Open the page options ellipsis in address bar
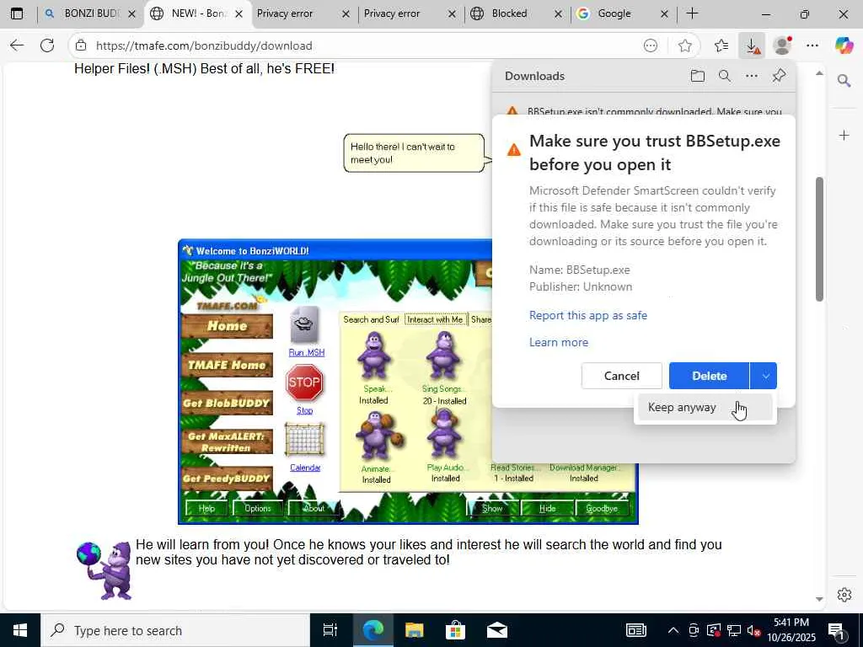Screen dimensions: 863x647 tap(651, 45)
